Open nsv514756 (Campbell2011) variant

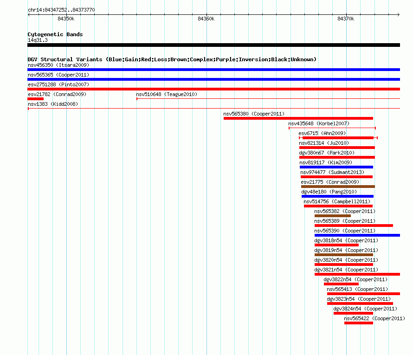coord(338,206)
